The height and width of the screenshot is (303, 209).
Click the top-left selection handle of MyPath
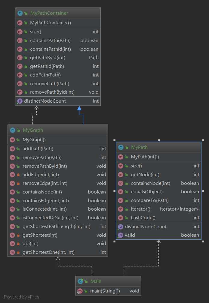point(115,140)
